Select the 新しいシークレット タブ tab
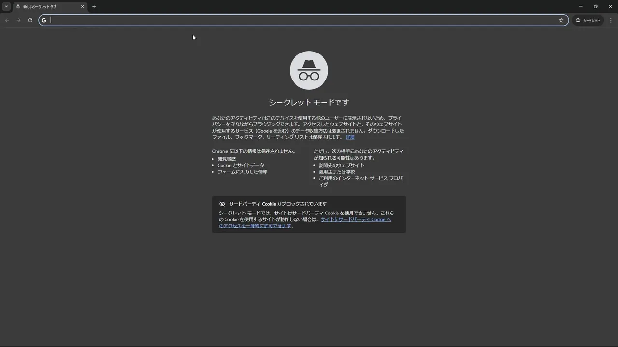The width and height of the screenshot is (618, 347). click(50, 6)
